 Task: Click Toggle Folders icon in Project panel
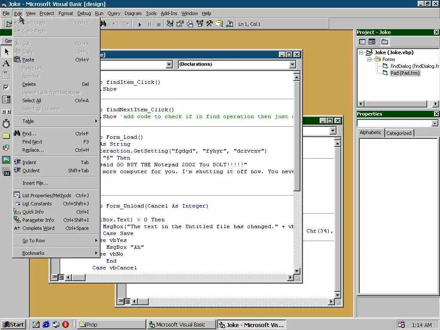click(385, 42)
